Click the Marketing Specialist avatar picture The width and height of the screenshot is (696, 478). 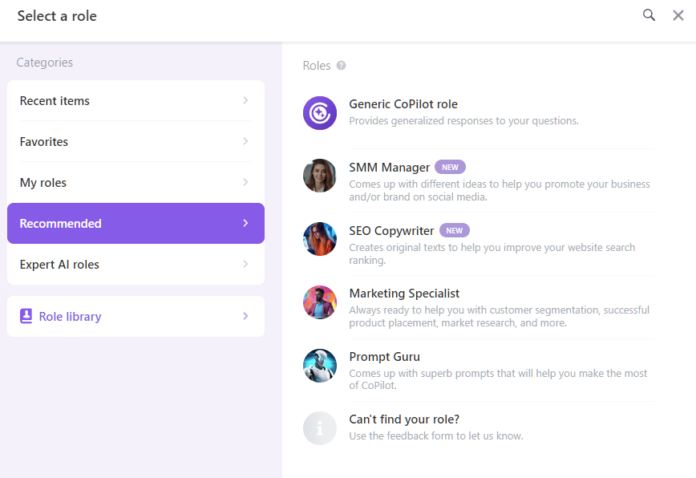tap(320, 302)
